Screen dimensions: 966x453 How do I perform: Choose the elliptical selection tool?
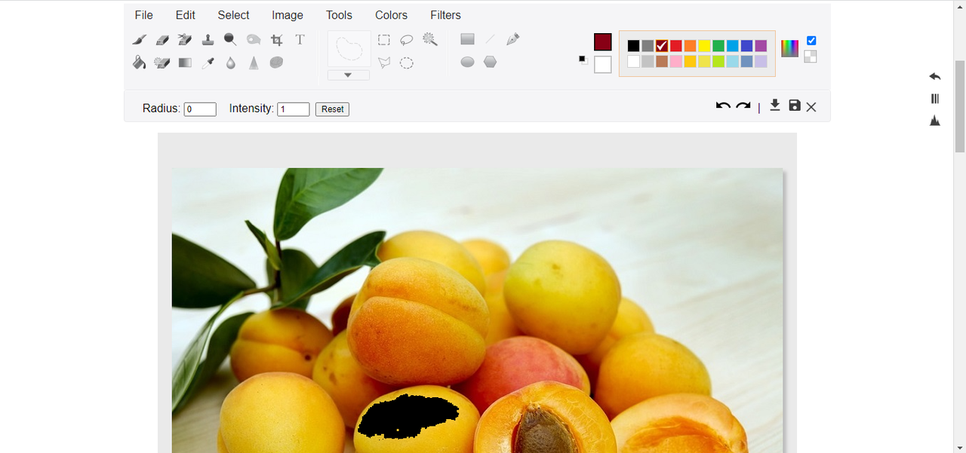[407, 63]
